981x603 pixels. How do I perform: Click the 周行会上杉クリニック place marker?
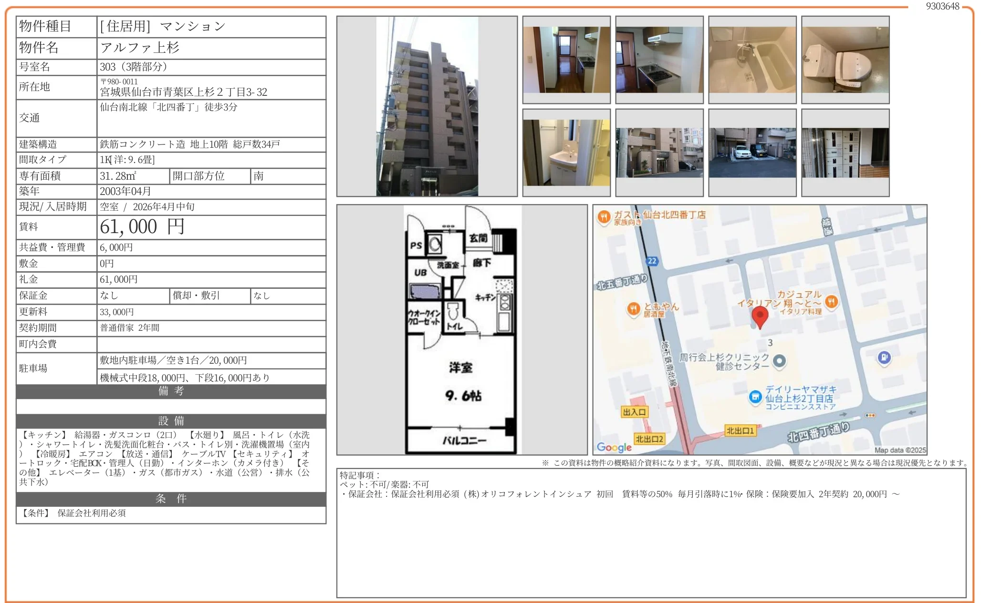point(779,361)
